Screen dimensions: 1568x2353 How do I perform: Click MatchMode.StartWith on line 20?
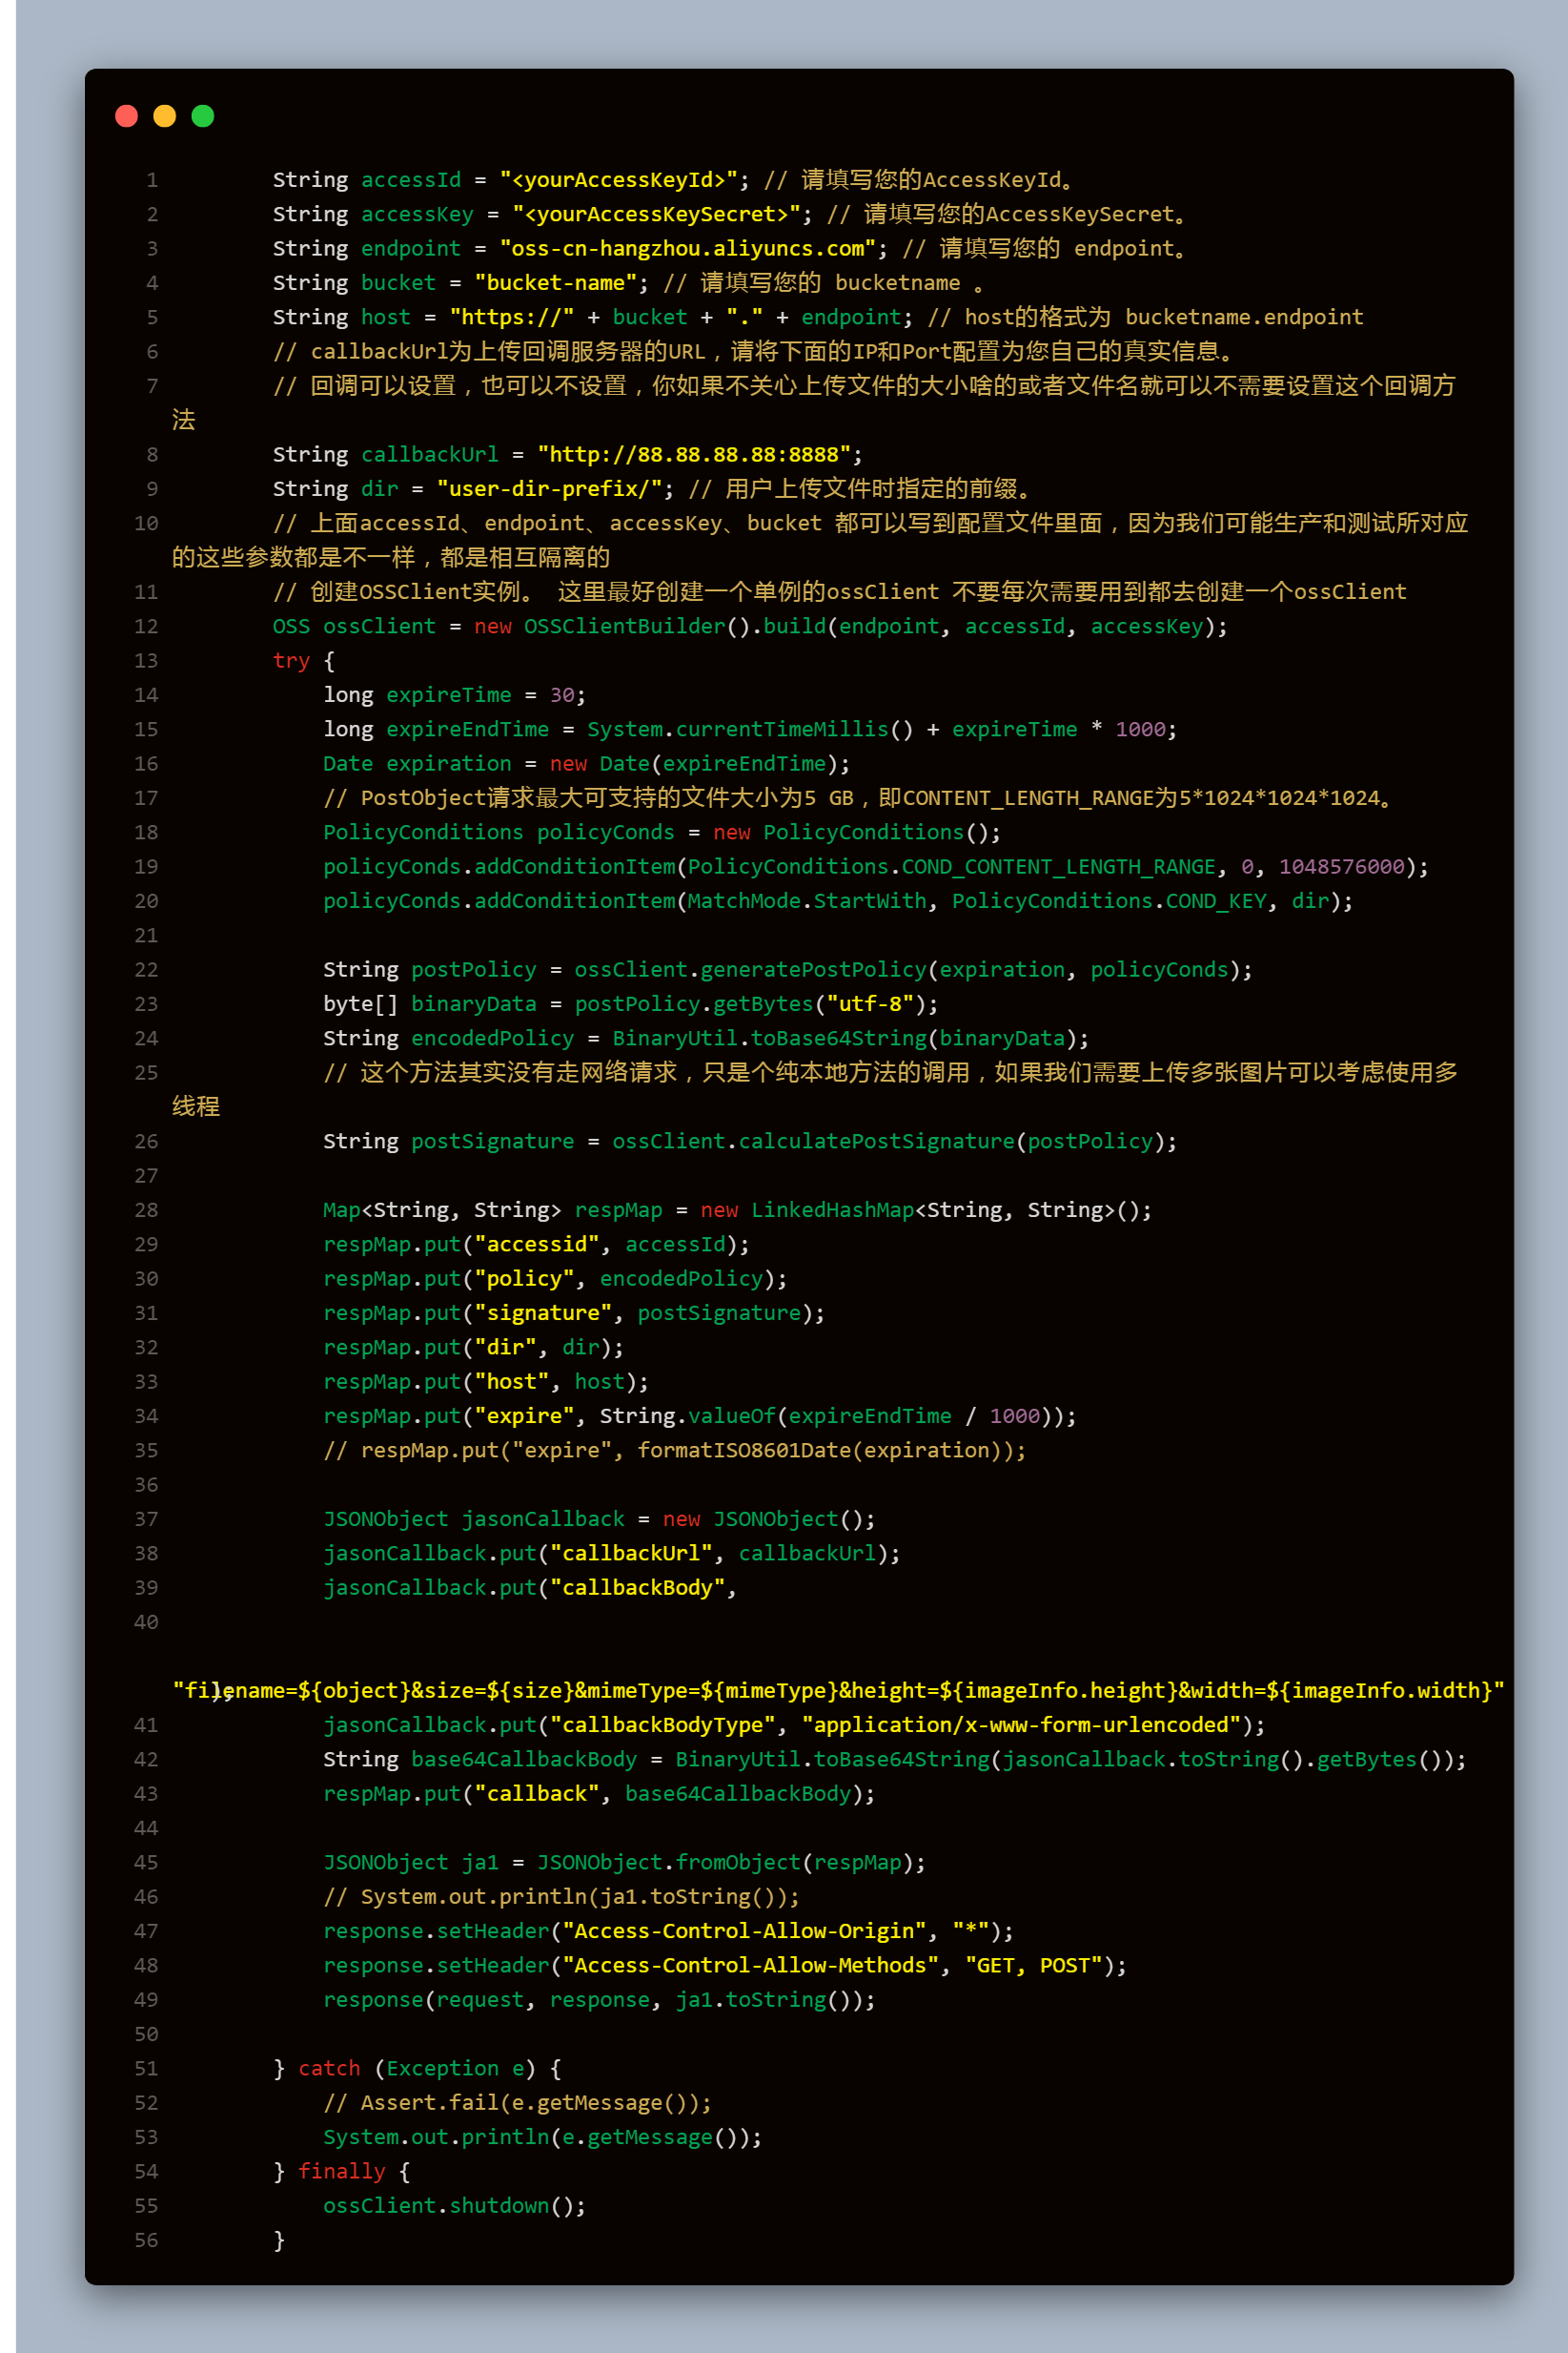click(x=806, y=901)
